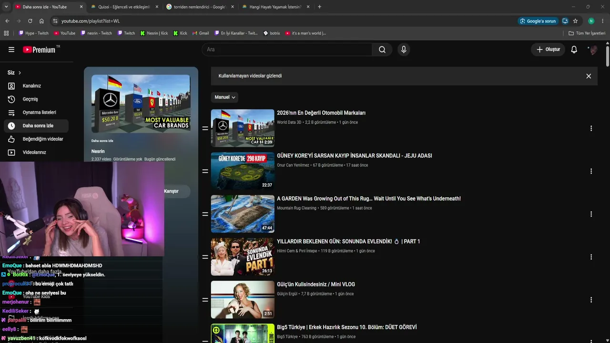The height and width of the screenshot is (343, 610).
Task: Open the account avatar menu
Action: click(x=592, y=50)
